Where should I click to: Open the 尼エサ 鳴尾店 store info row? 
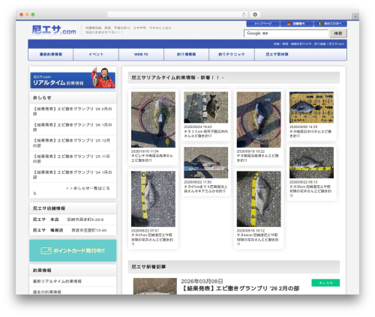point(73,230)
